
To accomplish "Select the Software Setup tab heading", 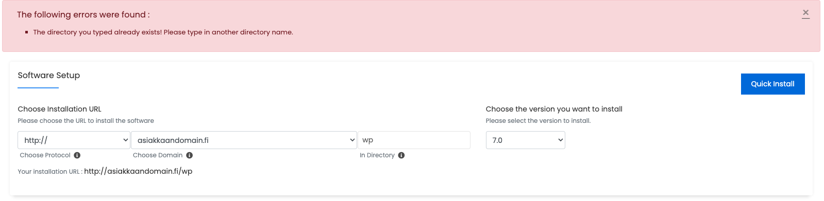I will [49, 76].
